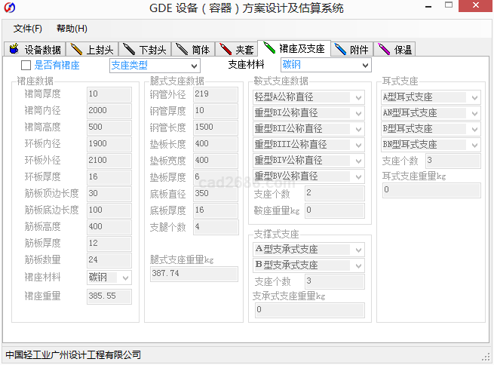Select the B型支承式支座 dropdown
Screen dimensions: 494x365
(308, 265)
